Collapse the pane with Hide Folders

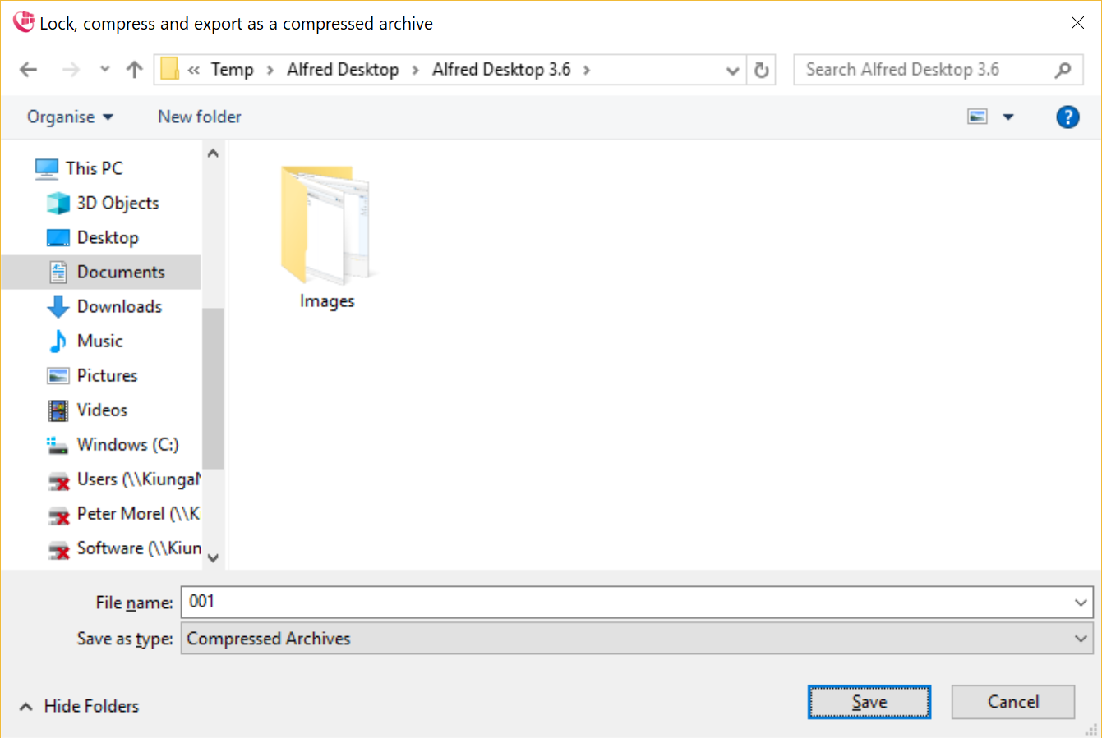tap(79, 706)
